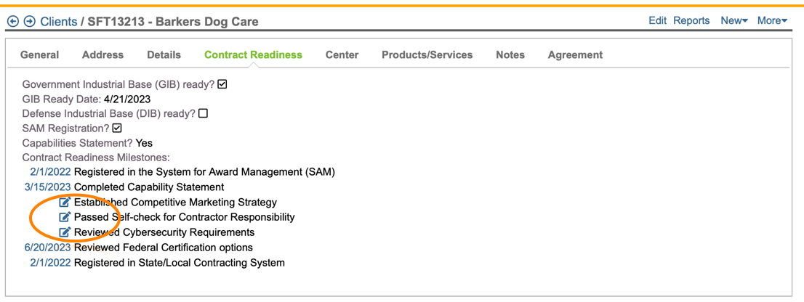The height and width of the screenshot is (302, 804).
Task: Open the Reports link
Action: 691,20
